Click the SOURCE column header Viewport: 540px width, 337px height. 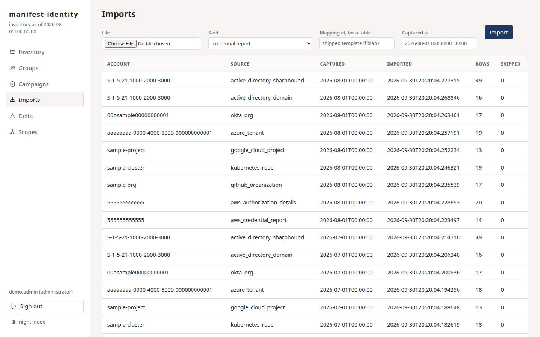point(240,64)
